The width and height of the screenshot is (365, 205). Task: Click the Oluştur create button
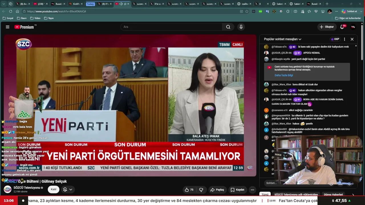[327, 27]
